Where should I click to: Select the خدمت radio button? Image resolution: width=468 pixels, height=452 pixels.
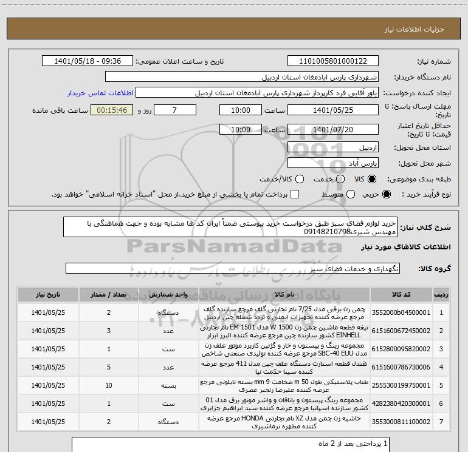tap(340, 179)
